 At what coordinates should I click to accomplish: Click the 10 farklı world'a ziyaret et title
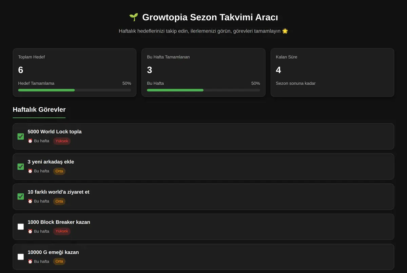tap(59, 192)
